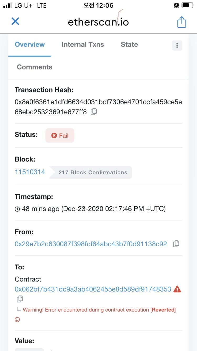Screen dimensions: 197x351
Task: Switch to the Internal Txns tab
Action: coord(83,44)
